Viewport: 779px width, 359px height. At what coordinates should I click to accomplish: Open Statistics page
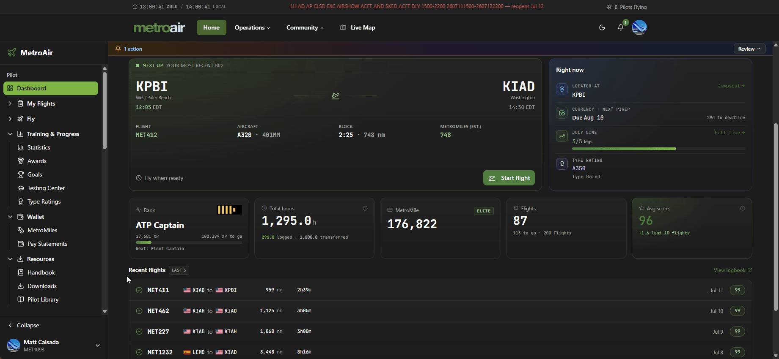[x=39, y=147]
